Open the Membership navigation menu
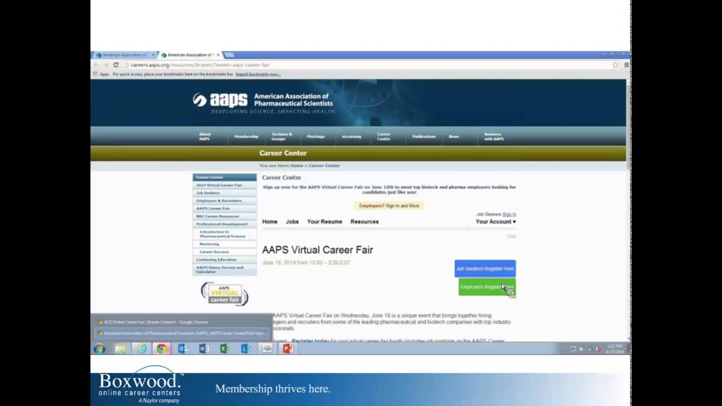 pos(246,136)
